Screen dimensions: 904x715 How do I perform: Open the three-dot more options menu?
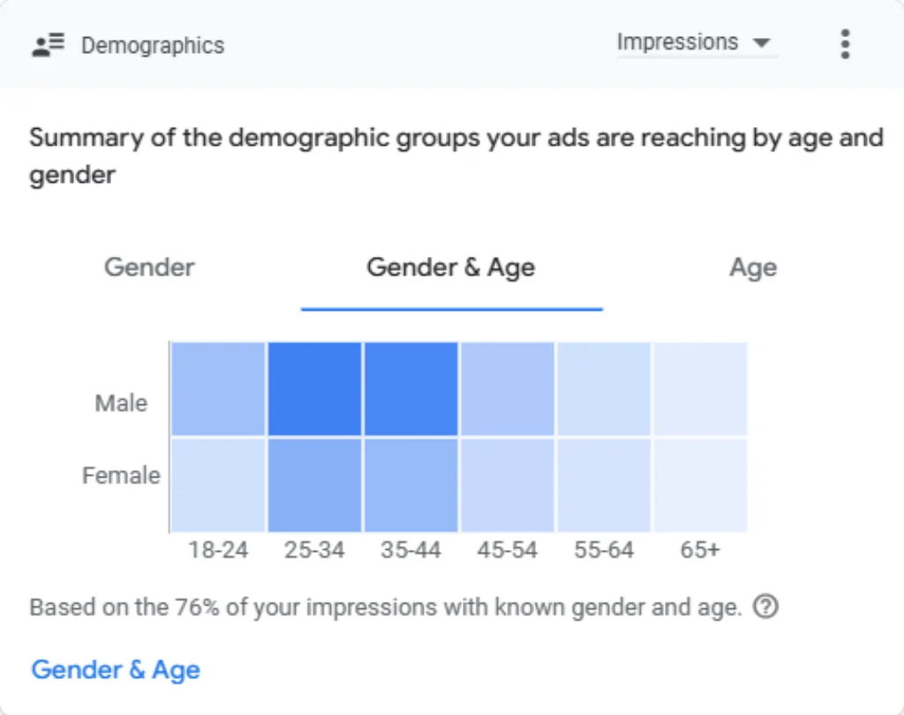[845, 44]
